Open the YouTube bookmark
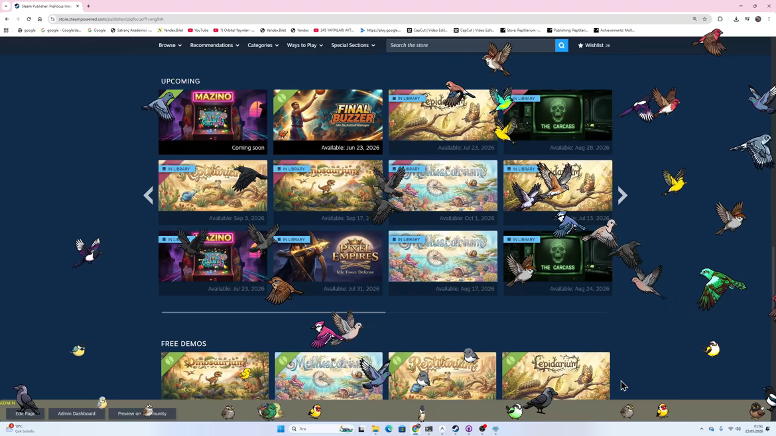Viewport: 776px width, 436px height. (x=198, y=30)
